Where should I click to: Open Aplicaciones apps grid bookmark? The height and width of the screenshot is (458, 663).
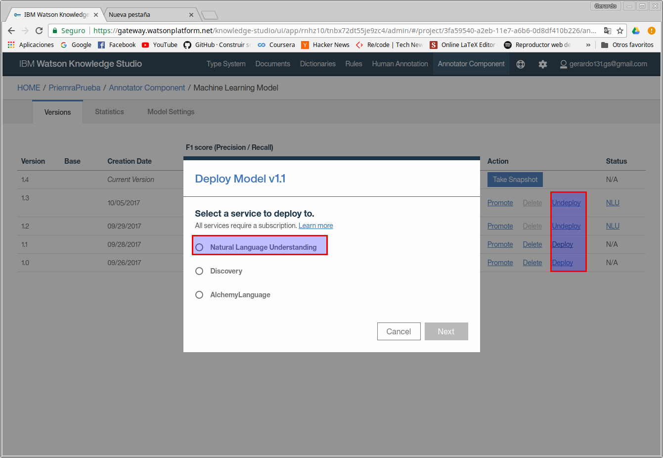pos(31,45)
